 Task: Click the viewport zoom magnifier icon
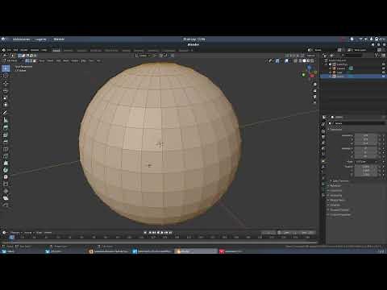(314, 85)
